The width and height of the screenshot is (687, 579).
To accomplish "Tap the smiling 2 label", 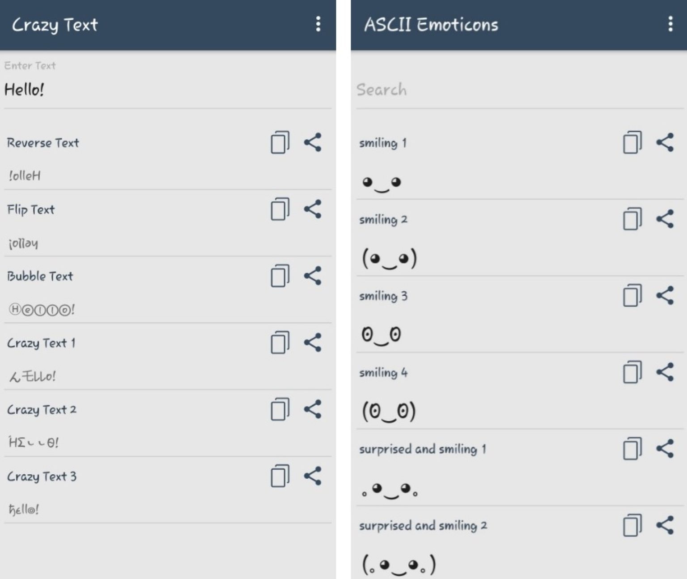I will click(x=383, y=219).
